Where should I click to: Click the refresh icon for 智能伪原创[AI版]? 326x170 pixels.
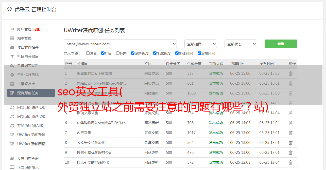tap(12, 126)
